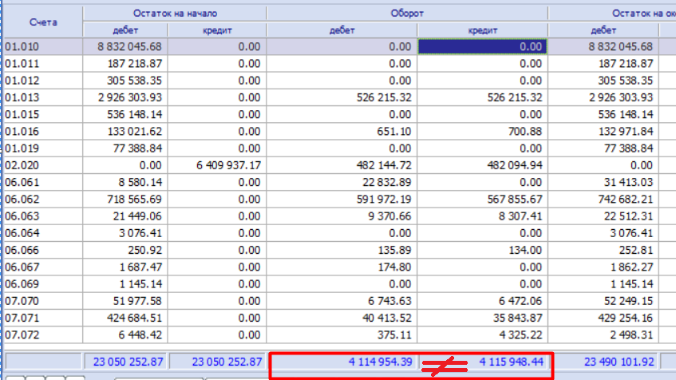Click turnover debit cell 591 972.19
This screenshot has height=380, width=676.
(342, 200)
